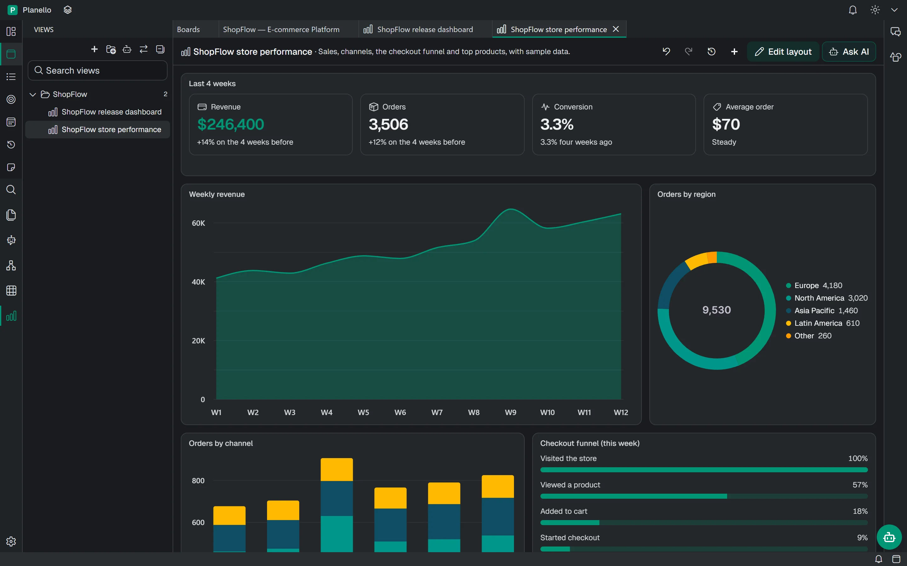Toggle the light/dark theme sun icon
The height and width of the screenshot is (566, 907).
tap(875, 10)
